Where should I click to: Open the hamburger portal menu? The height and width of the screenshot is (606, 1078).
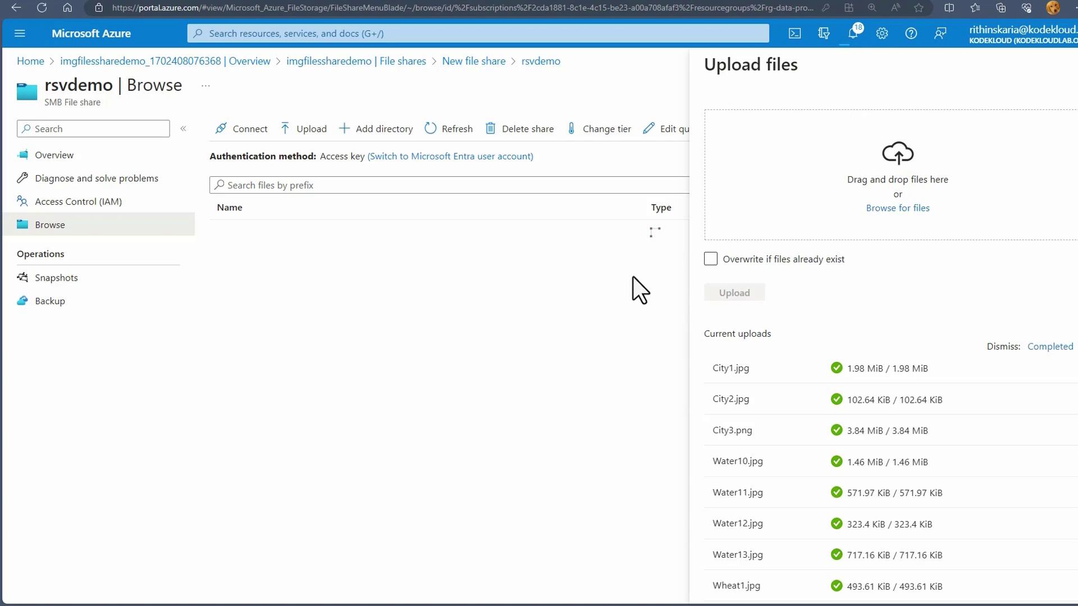coord(20,34)
